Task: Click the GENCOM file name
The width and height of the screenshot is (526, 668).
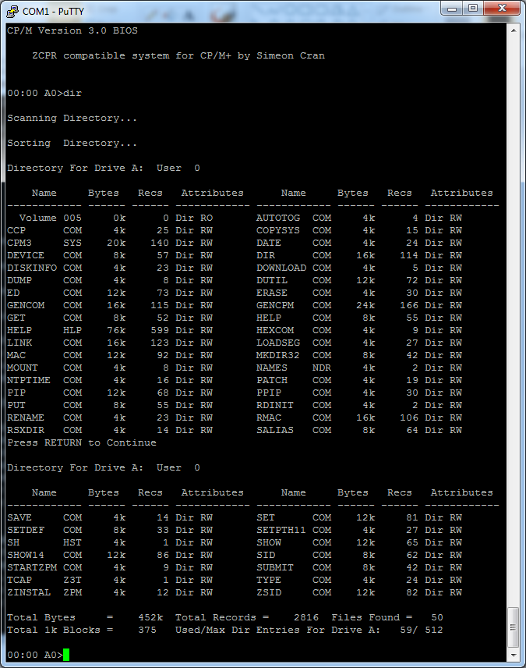Action: tap(26, 305)
